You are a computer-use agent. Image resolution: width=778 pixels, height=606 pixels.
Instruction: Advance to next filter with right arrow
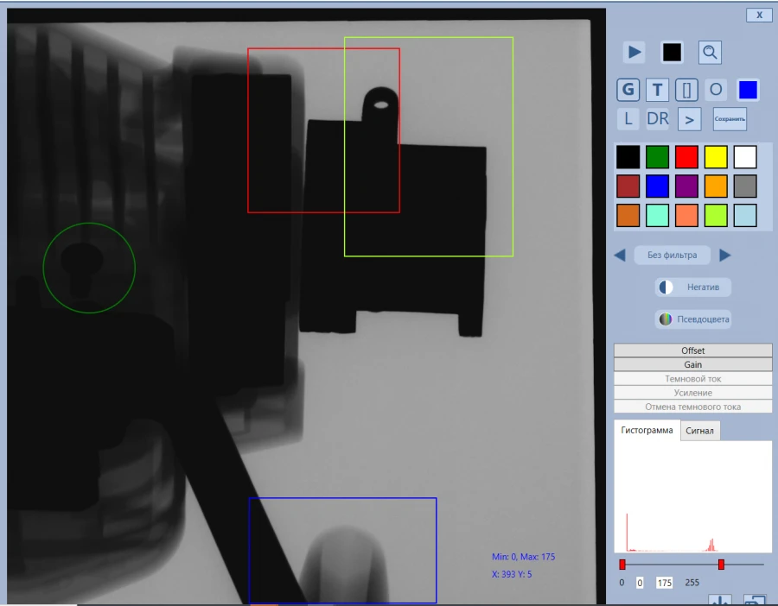724,255
